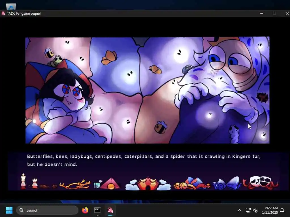Open the terminal app on the taskbar
Viewport: 290px width, 217px height.
click(x=97, y=210)
